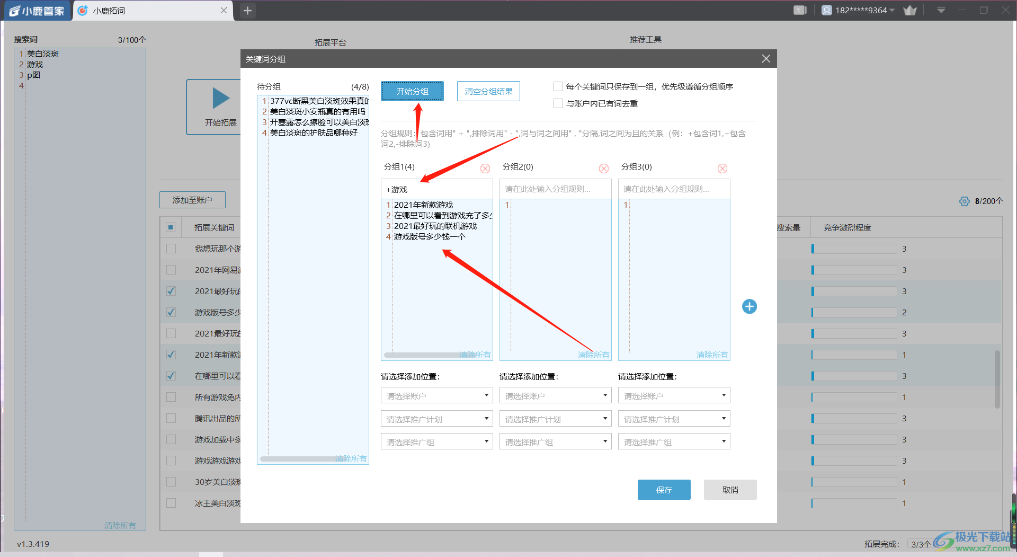Viewport: 1017px width, 557px height.
Task: Click 清除所有 link in 分组3 list
Action: (x=712, y=355)
